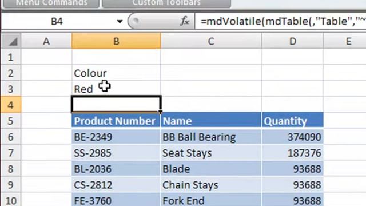Click the cell containing 'Red'

pos(116,89)
